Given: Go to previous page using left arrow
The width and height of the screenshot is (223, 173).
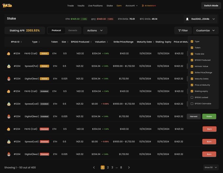Looking at the screenshot, I should (94, 167).
